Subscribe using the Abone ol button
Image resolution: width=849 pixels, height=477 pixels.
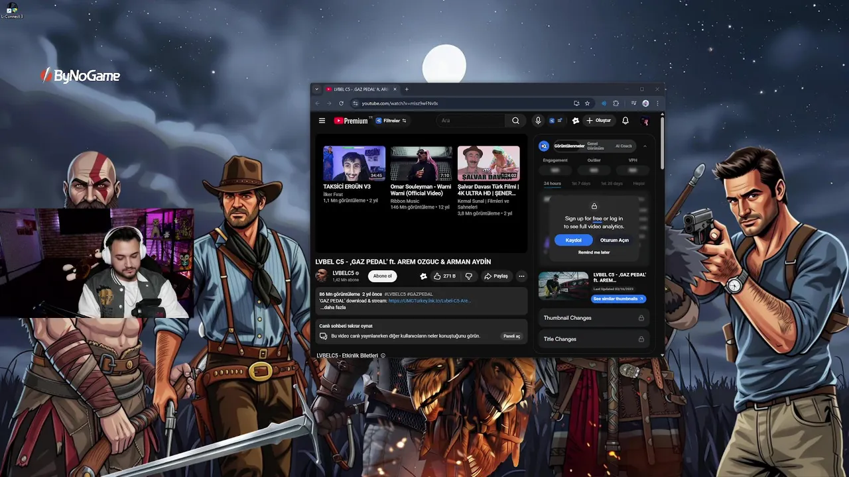tap(383, 276)
